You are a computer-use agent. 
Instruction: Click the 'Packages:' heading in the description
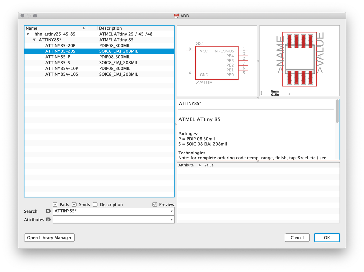click(188, 134)
